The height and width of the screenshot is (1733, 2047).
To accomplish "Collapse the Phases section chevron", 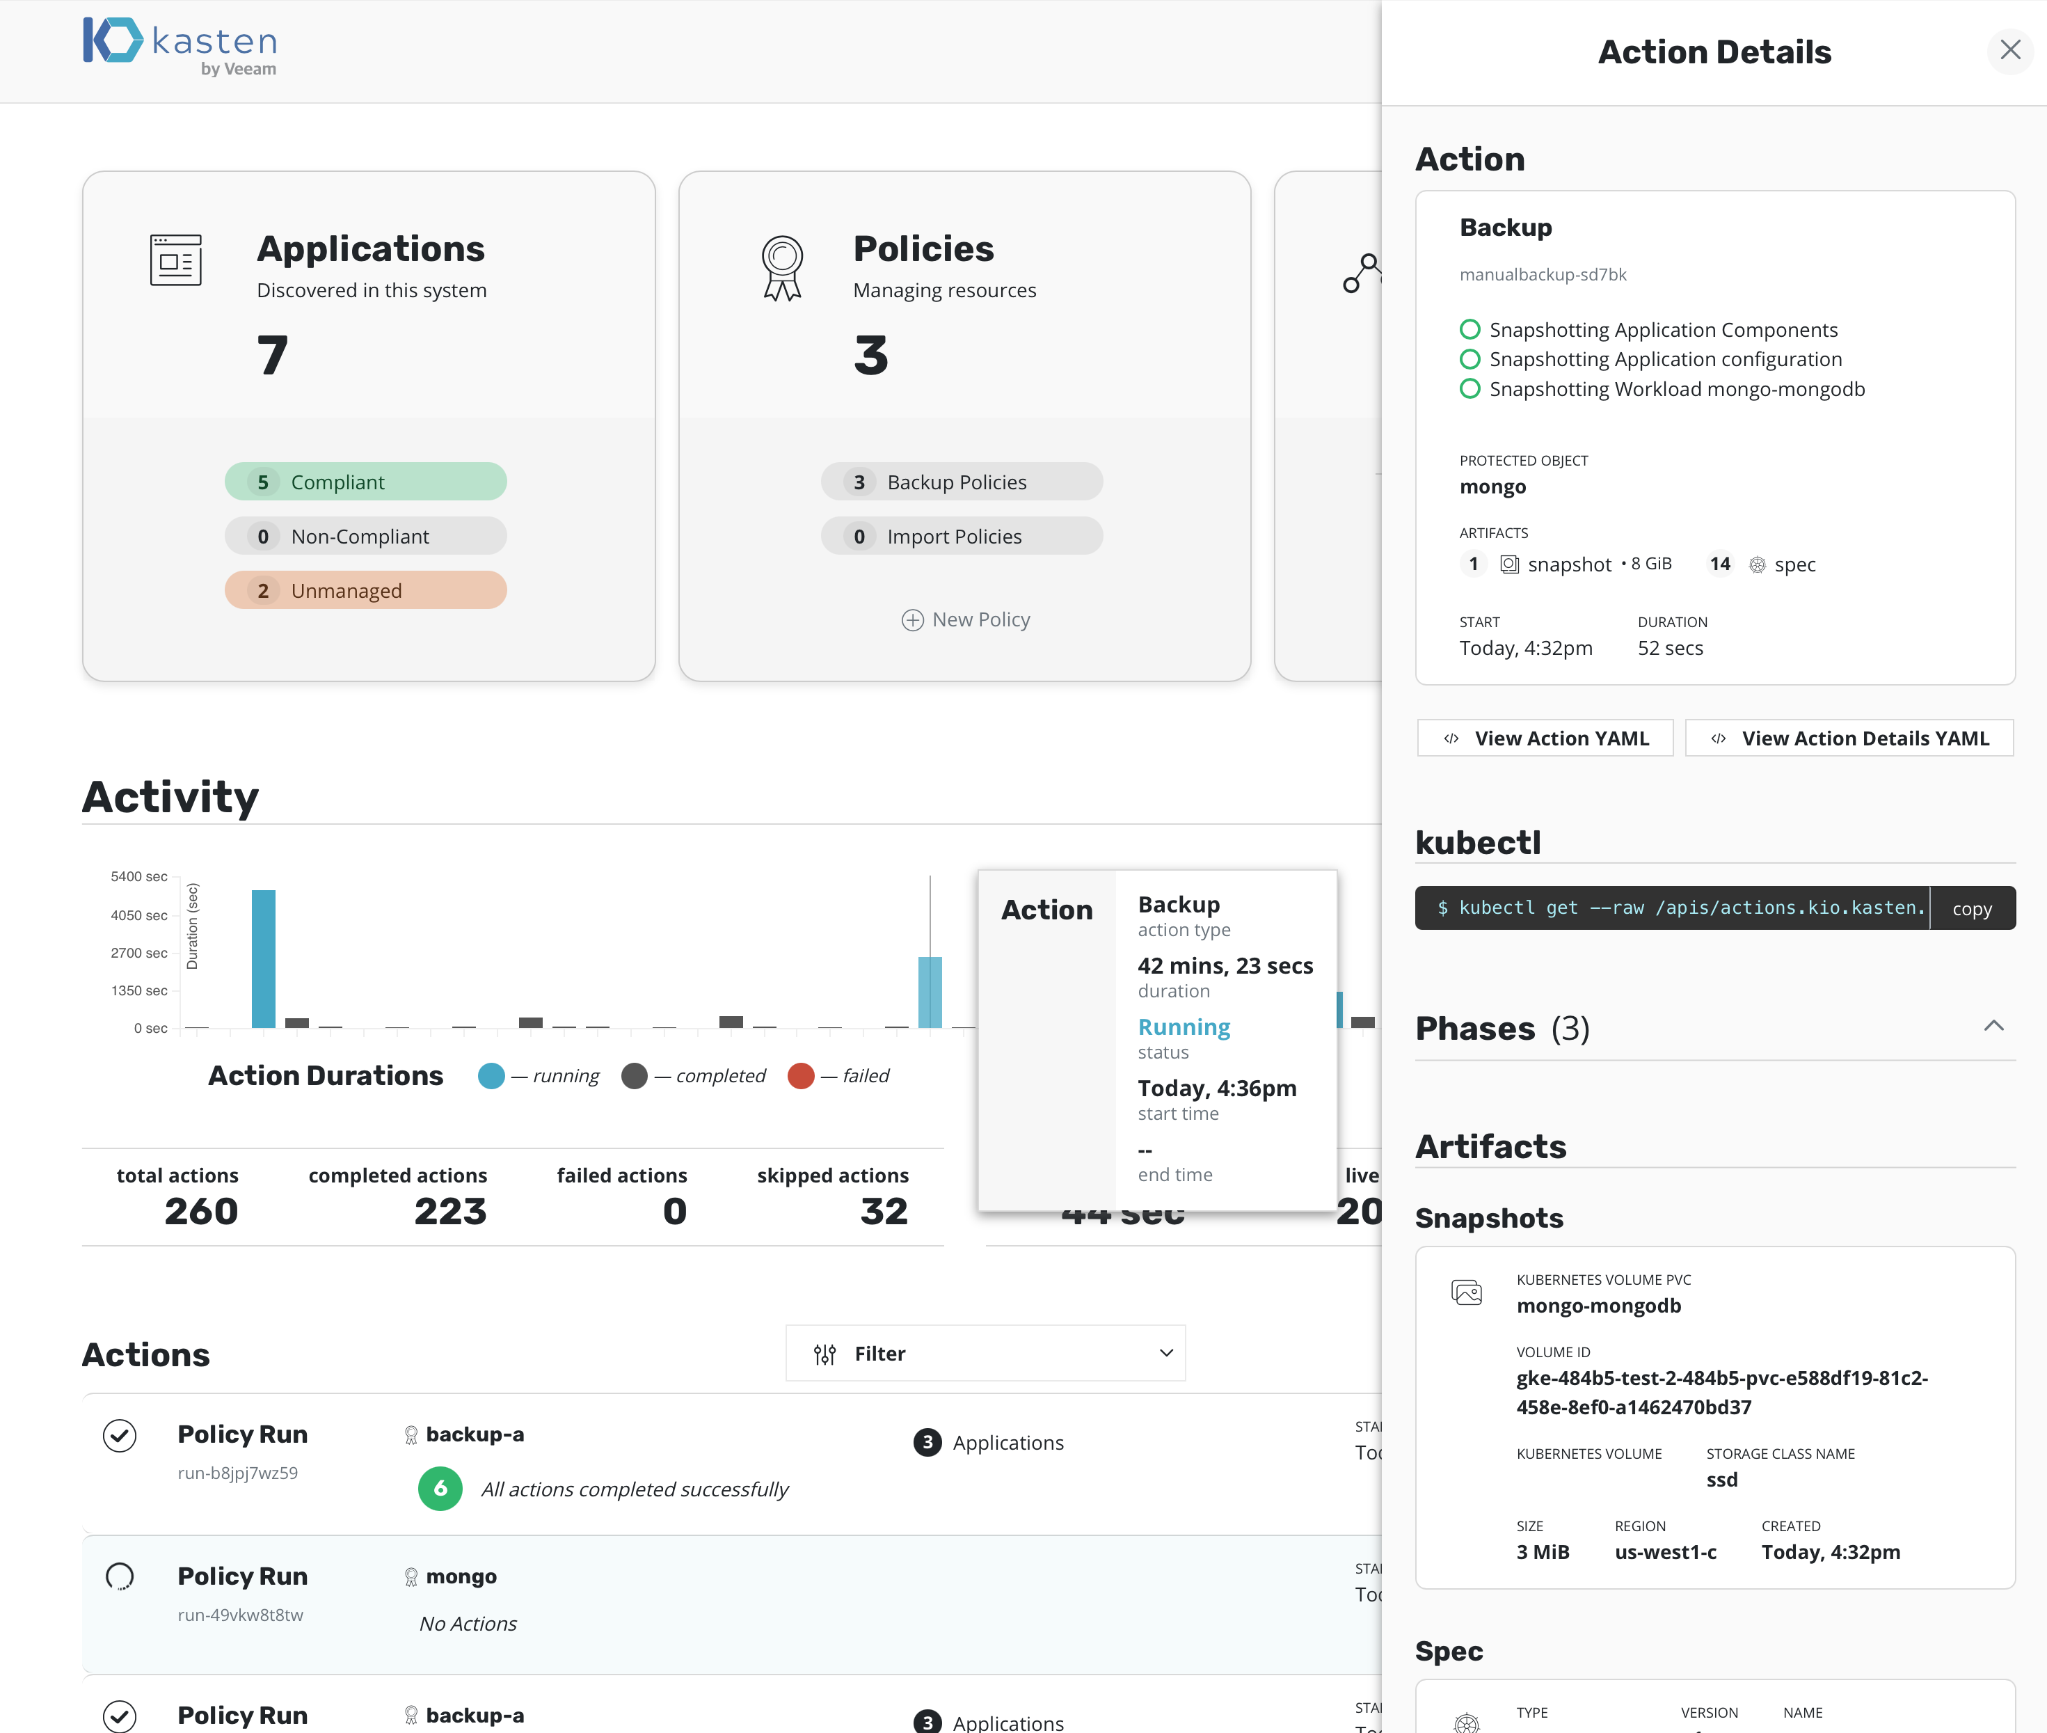I will (1993, 1026).
